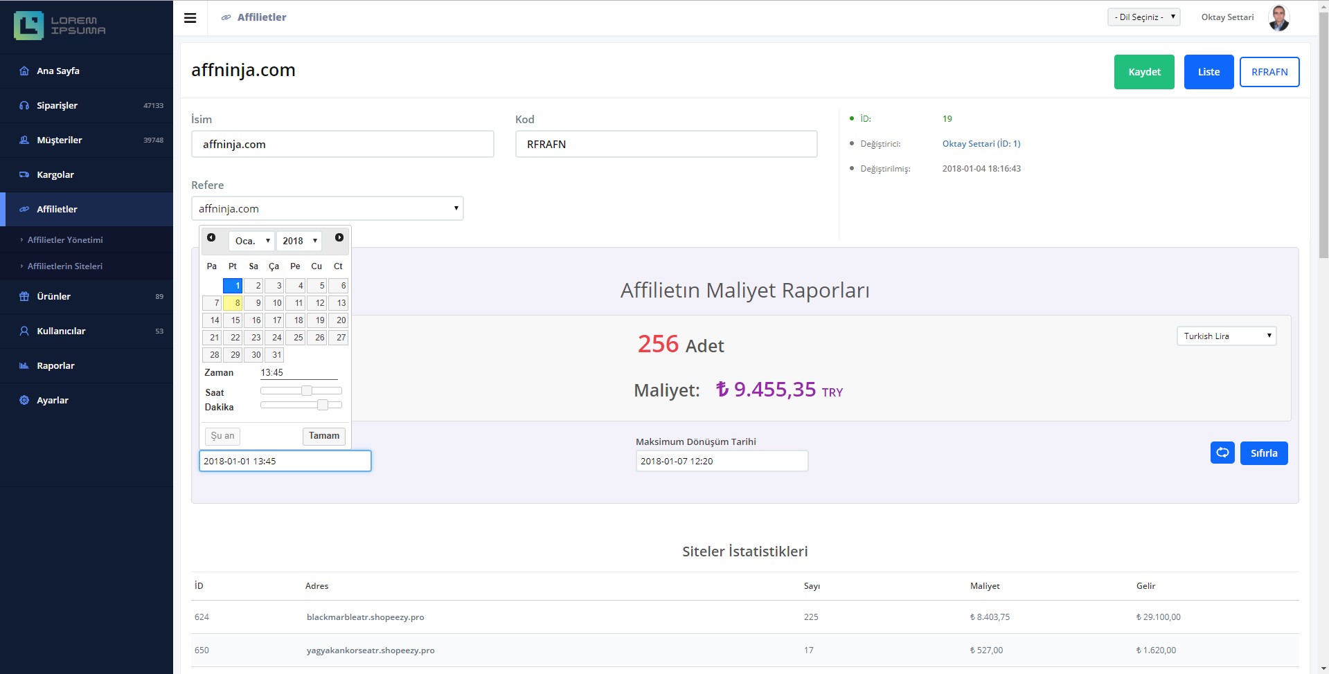Open user profile avatar picture
This screenshot has height=674, width=1329.
point(1278,18)
